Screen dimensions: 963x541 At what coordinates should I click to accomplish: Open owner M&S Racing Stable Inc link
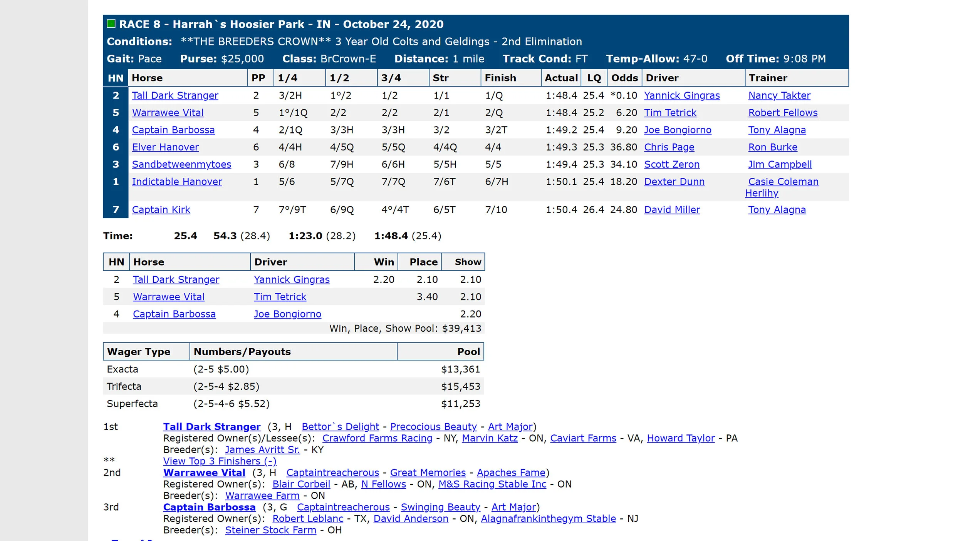(492, 484)
